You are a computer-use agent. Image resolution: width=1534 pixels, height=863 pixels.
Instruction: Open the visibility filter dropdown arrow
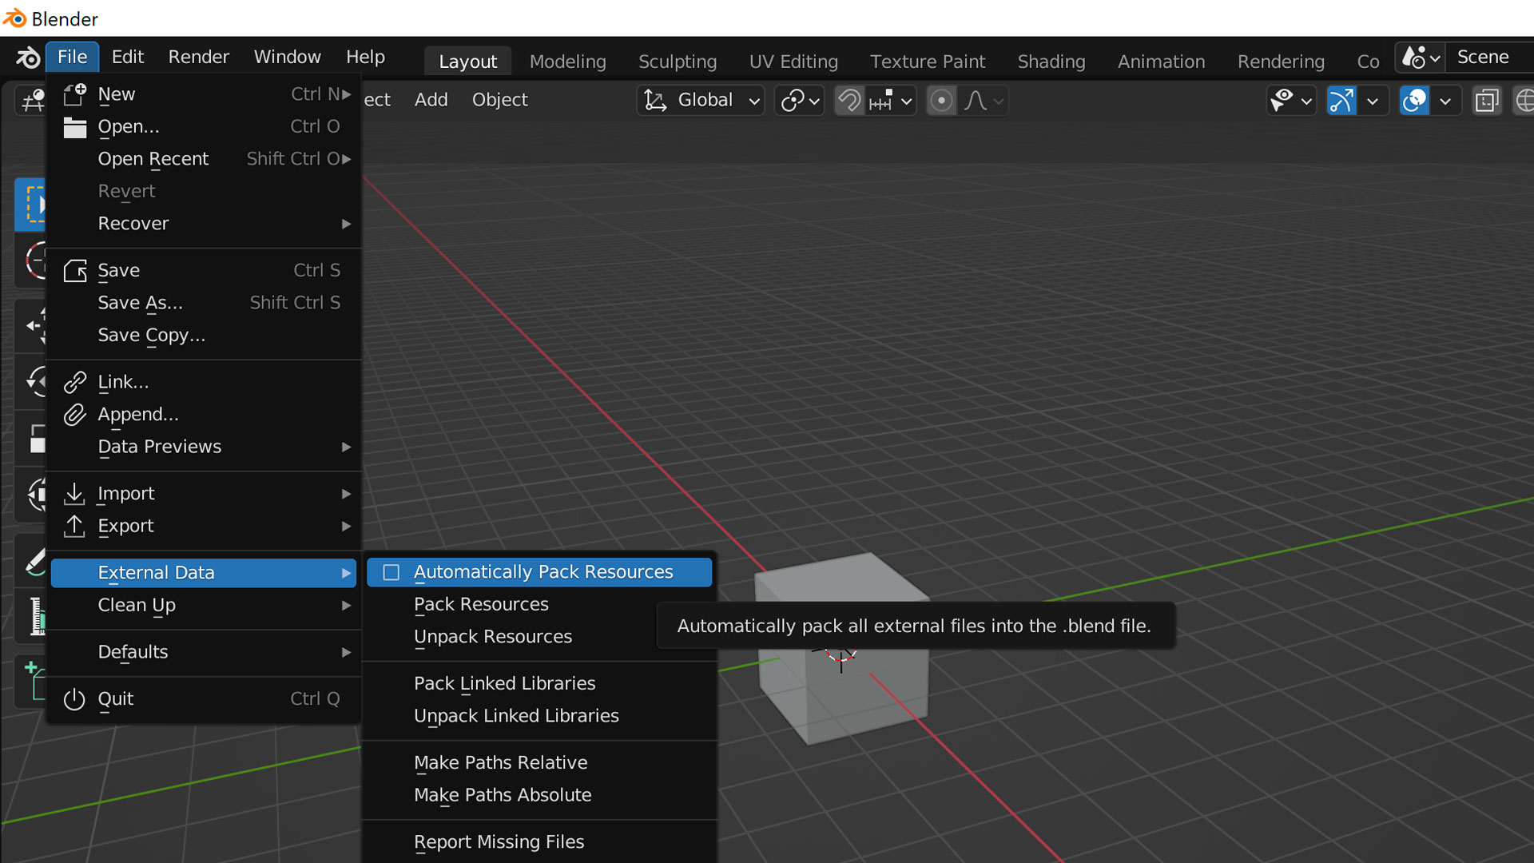[x=1306, y=101]
